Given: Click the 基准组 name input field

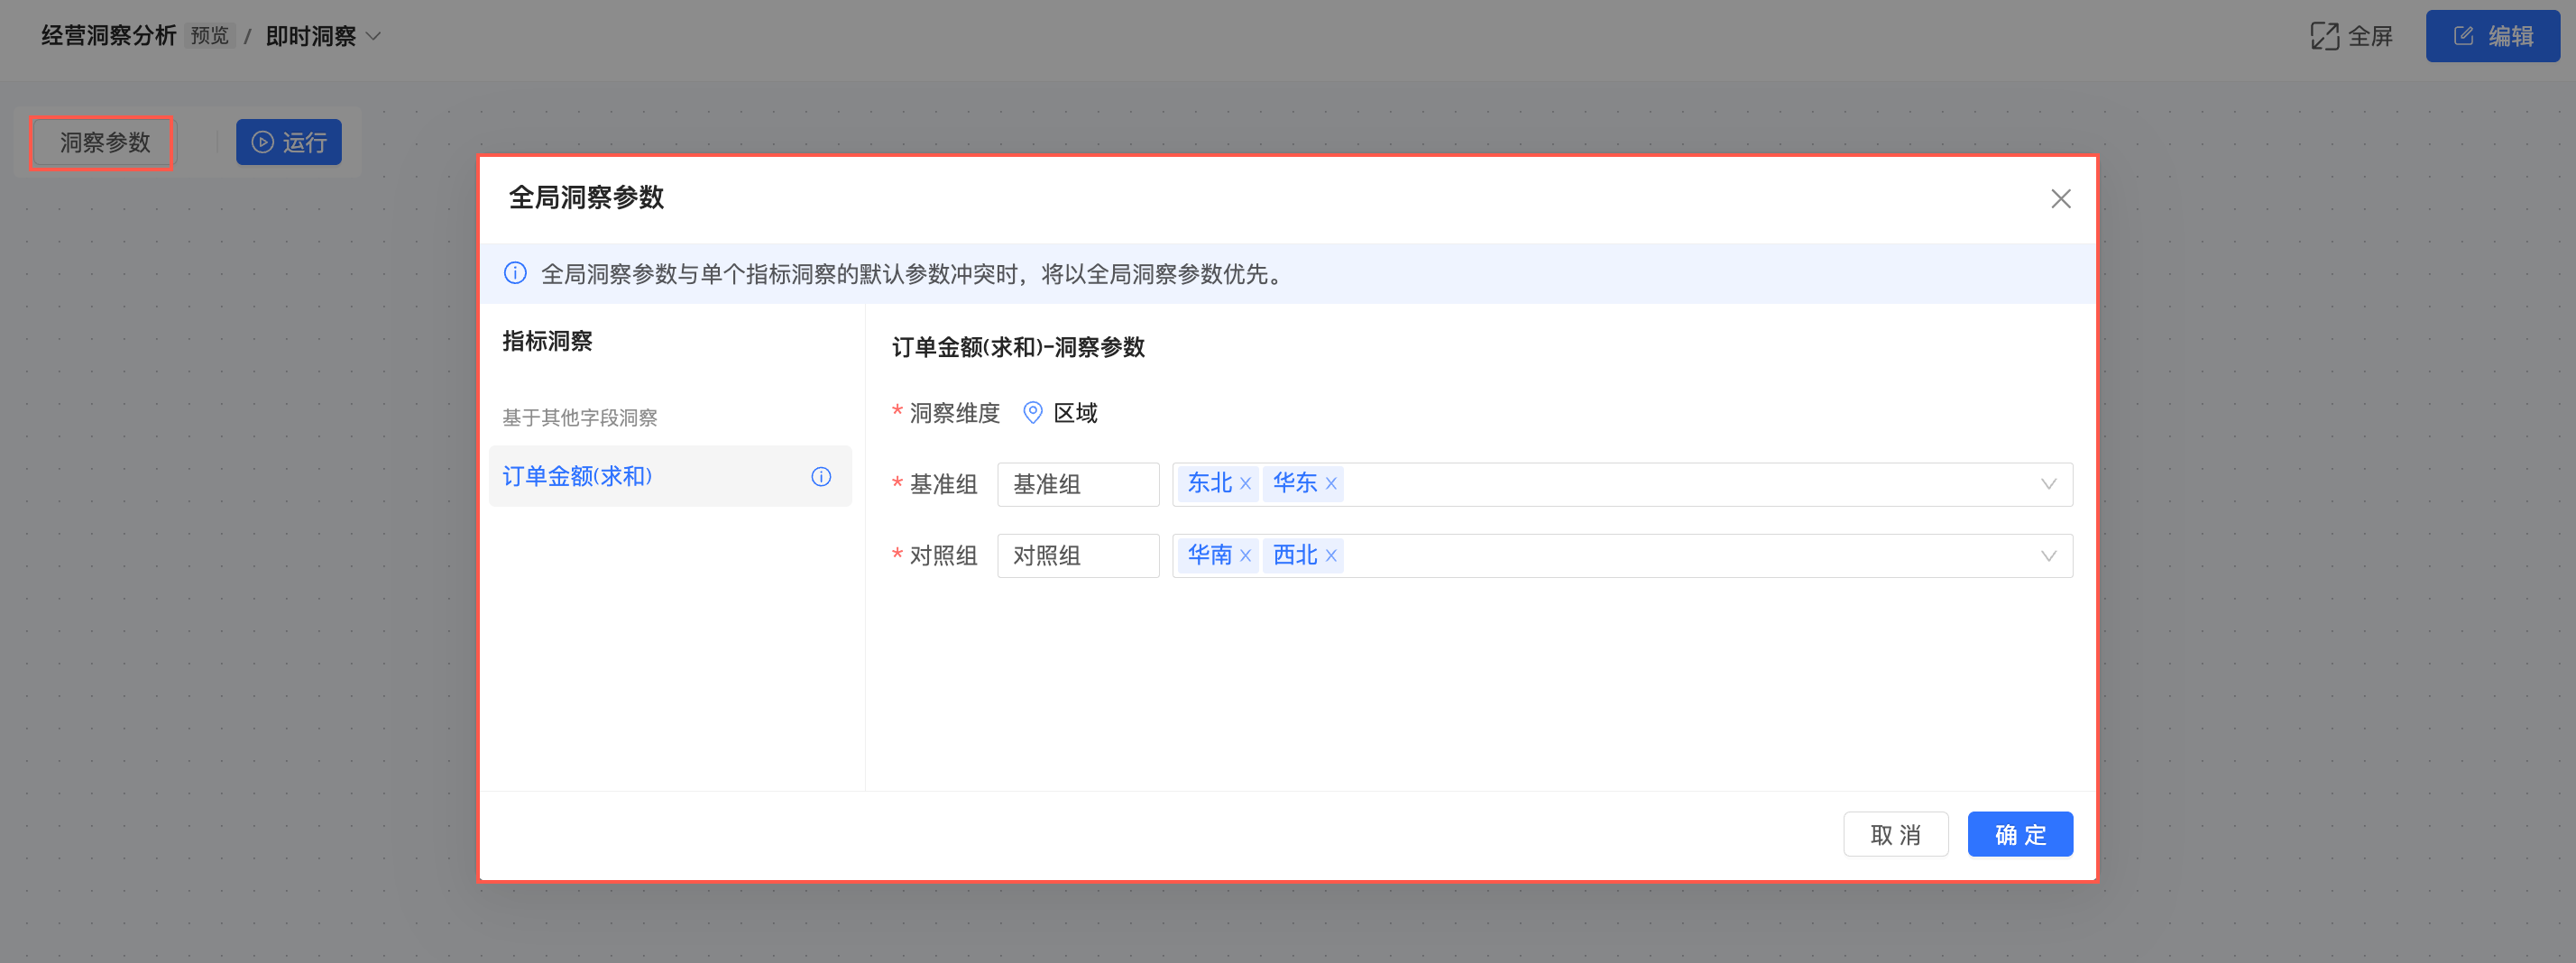Looking at the screenshot, I should click(1078, 485).
